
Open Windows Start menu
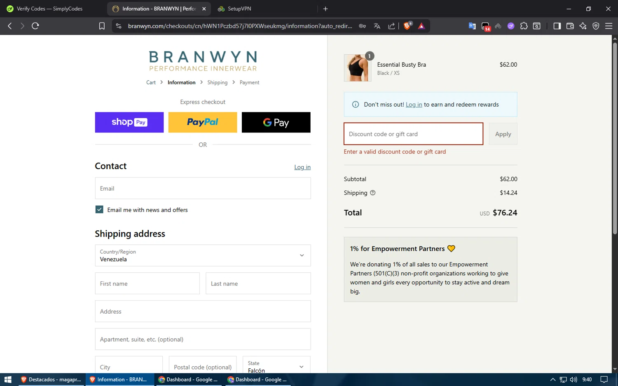[x=8, y=379]
